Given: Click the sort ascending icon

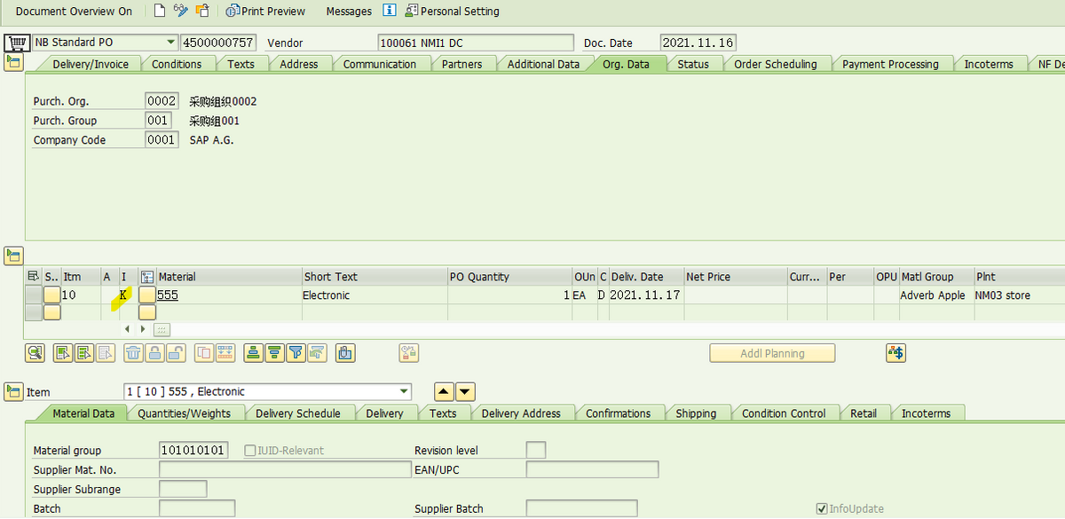Looking at the screenshot, I should click(x=253, y=353).
